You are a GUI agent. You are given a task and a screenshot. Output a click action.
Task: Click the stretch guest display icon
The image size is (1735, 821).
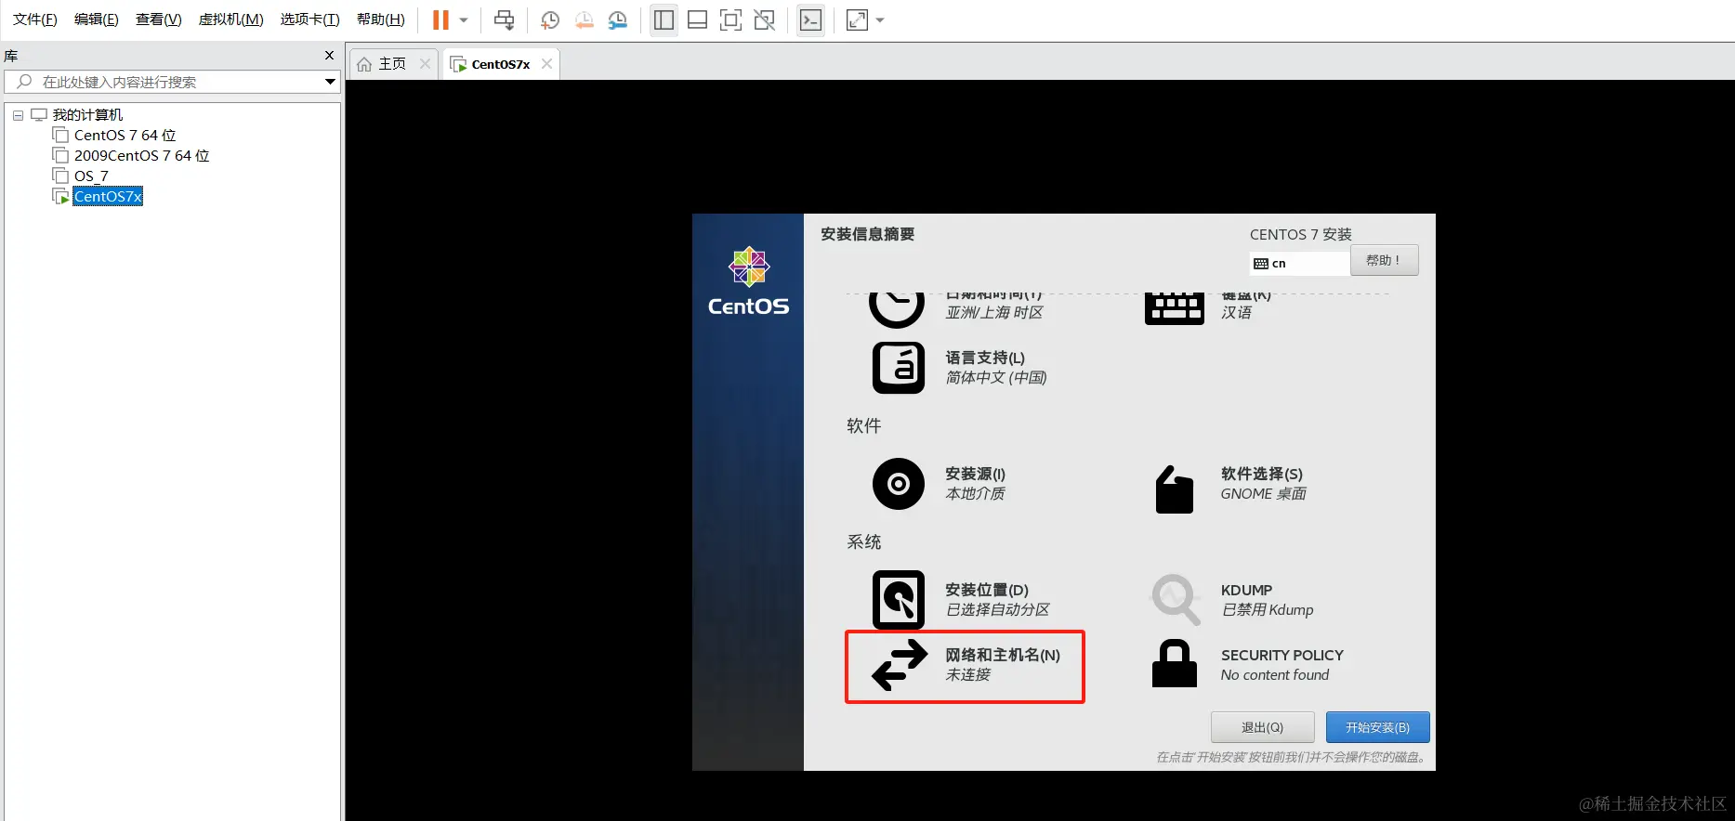click(x=857, y=20)
